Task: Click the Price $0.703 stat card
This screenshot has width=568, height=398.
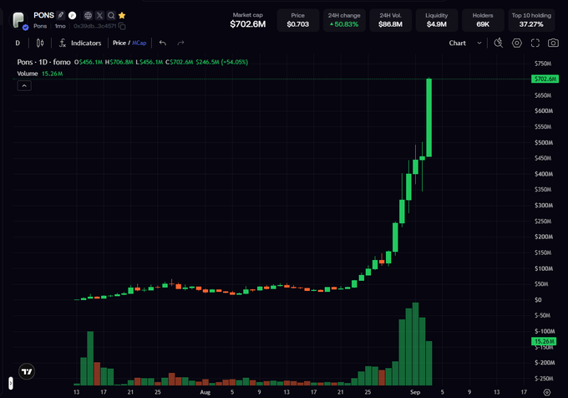Action: (297, 20)
